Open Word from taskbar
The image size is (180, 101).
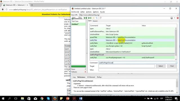click(x=81, y=98)
